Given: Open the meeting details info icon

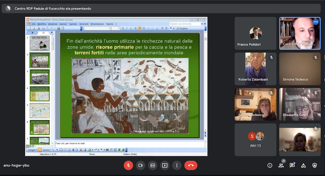Looking at the screenshot, I should click(270, 165).
